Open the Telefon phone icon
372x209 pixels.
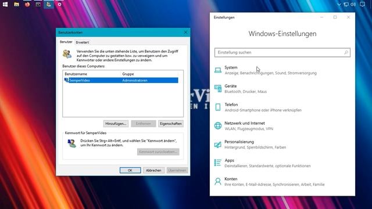tap(218, 107)
